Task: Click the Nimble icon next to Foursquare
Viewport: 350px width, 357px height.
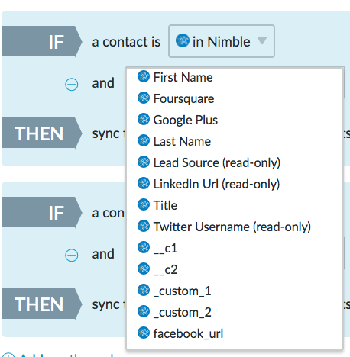Action: [144, 98]
